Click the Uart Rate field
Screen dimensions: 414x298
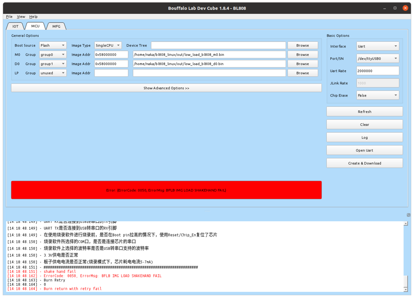pos(378,71)
